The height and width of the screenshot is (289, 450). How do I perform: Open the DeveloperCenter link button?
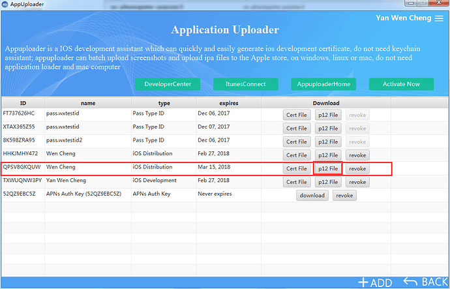(168, 84)
